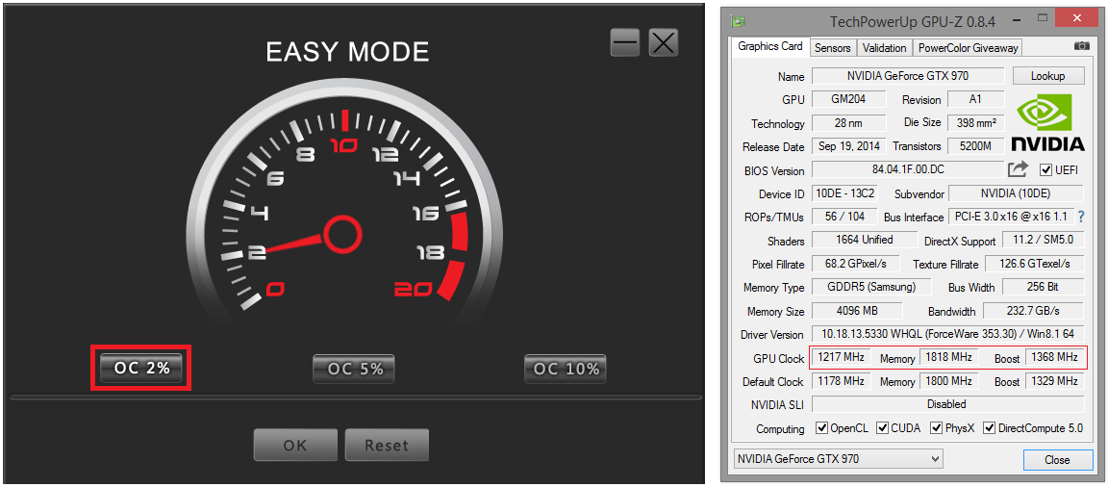Screen dimensions: 1108x487
Task: Click the Transistors value 5200M
Action: point(975,146)
